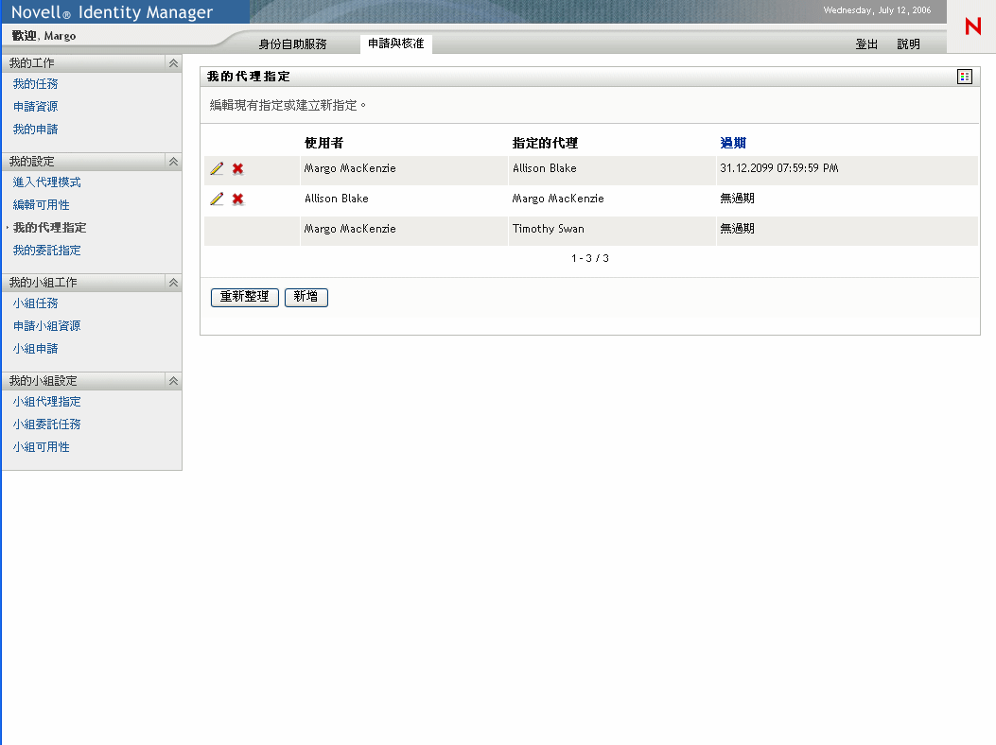Click the 登出 logout link
This screenshot has width=996, height=745.
point(866,43)
